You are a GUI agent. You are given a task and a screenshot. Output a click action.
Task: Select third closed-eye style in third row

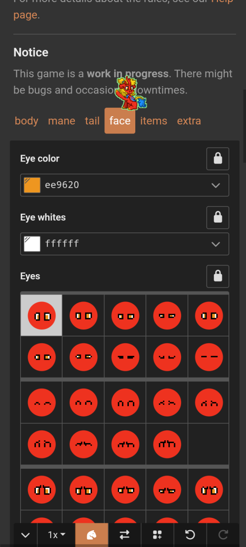125,402
